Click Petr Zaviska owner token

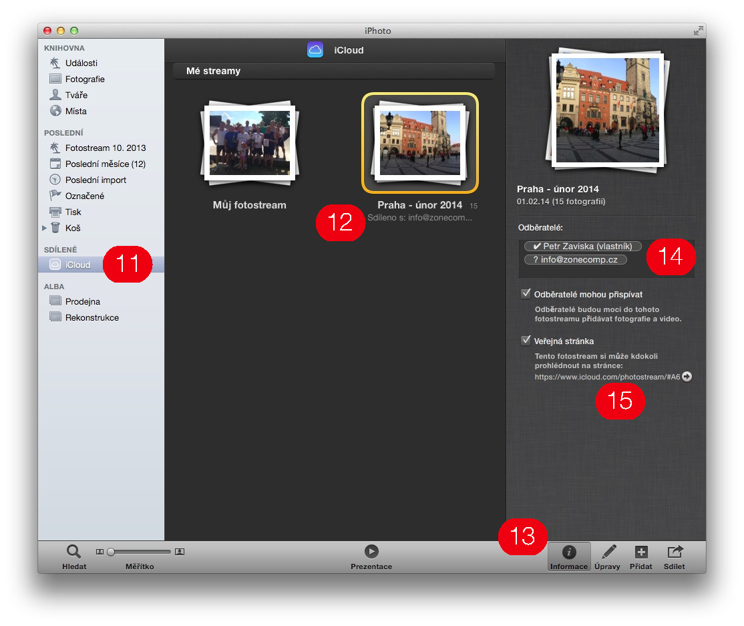point(582,246)
